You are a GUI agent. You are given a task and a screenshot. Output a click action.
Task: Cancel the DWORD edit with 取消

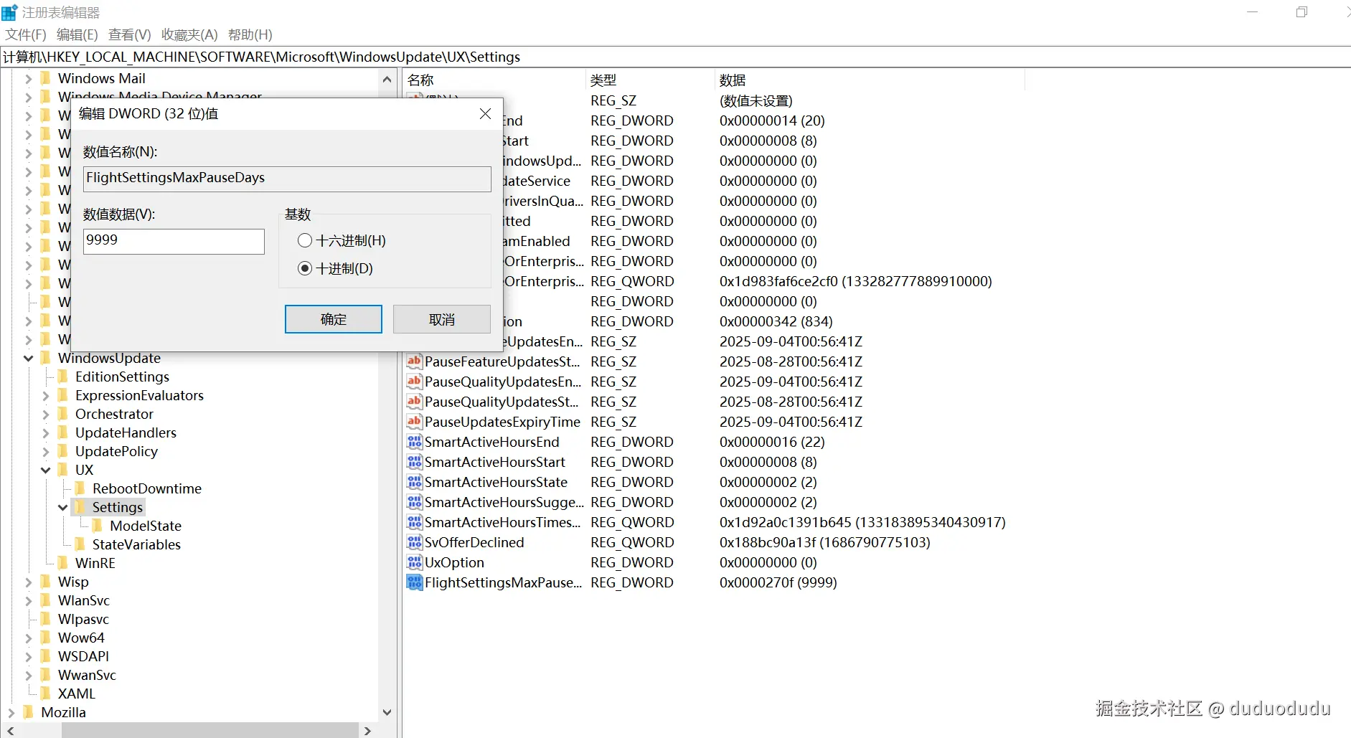(x=442, y=319)
